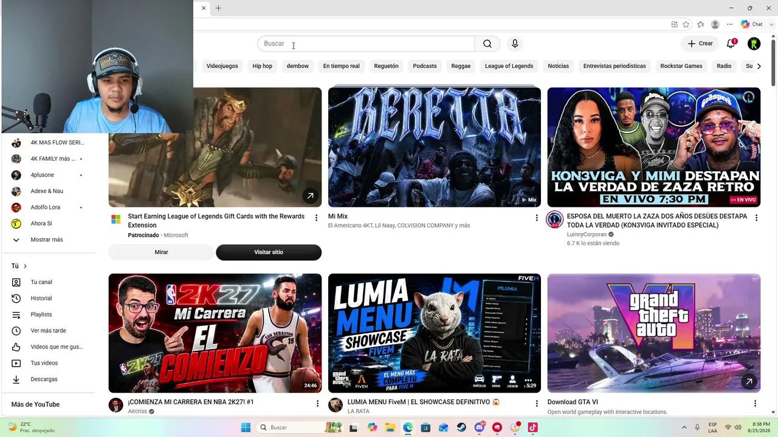
Task: Click the Visitar sitio button
Action: tap(269, 252)
